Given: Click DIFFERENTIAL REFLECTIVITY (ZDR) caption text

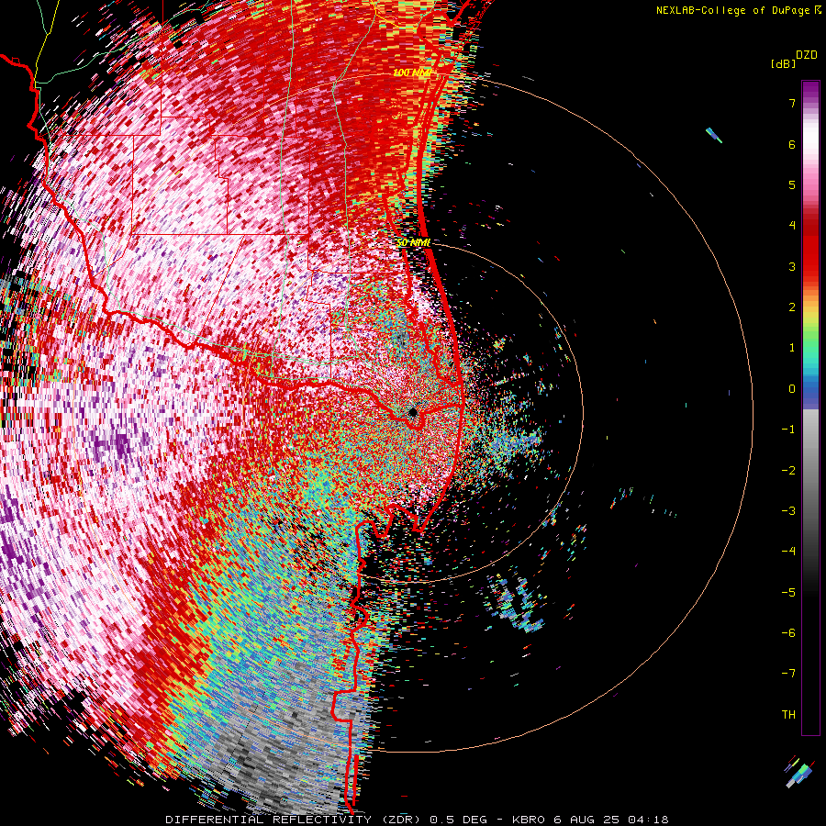Looking at the screenshot, I should tap(295, 820).
